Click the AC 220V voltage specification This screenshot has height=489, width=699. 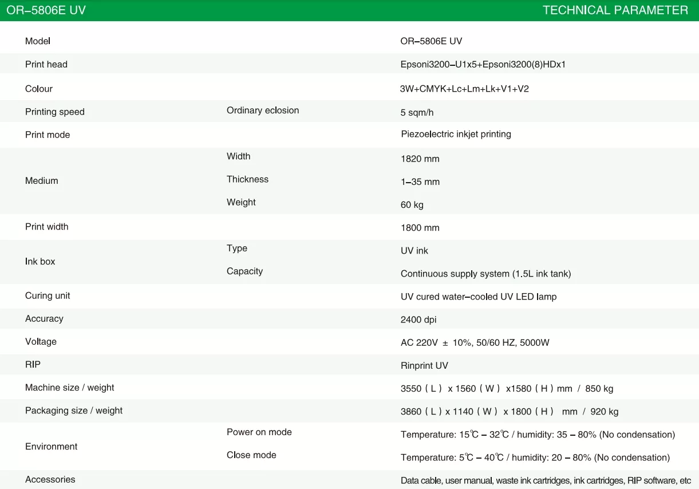(x=475, y=342)
